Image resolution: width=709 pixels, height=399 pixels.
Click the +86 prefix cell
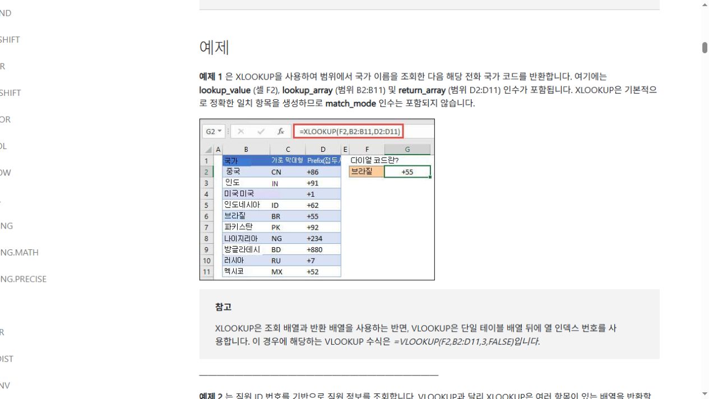[x=323, y=172]
